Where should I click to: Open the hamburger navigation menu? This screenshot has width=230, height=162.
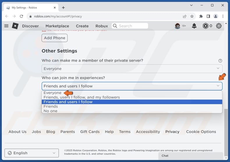coord(6,26)
